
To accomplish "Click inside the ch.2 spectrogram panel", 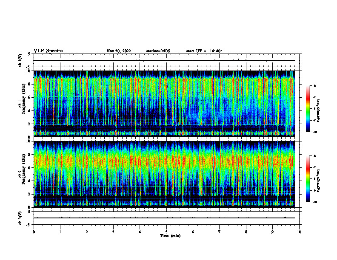I will [164, 174].
